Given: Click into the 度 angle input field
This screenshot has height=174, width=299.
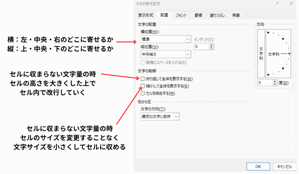Looking at the screenshot, I should pyautogui.click(x=265, y=83).
